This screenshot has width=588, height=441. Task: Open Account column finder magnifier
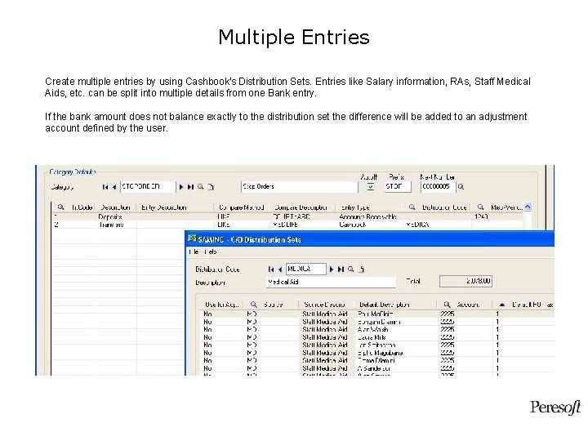(x=447, y=305)
